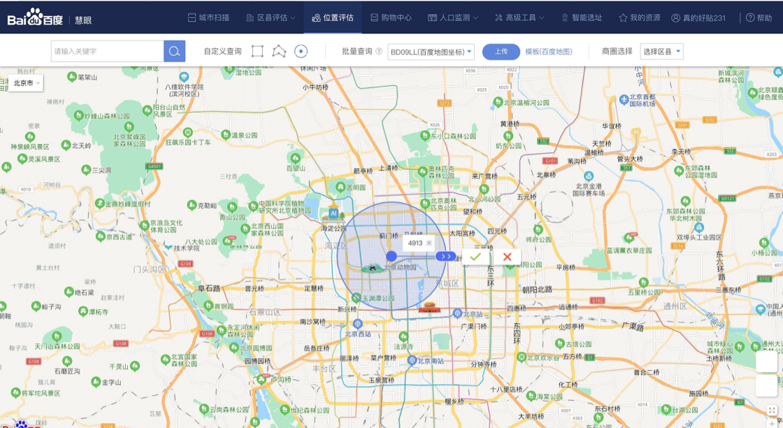This screenshot has width=783, height=428.
Task: Select the polygon draw query tool
Action: click(279, 51)
